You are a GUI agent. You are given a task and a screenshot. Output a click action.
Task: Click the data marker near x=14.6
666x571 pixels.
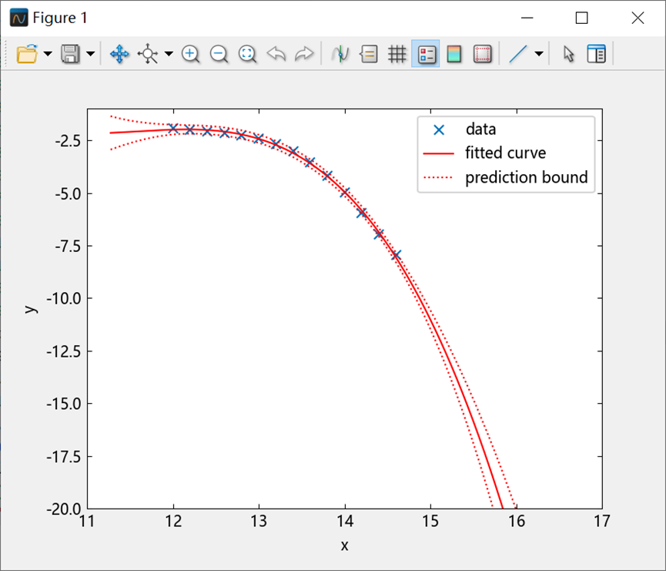397,255
